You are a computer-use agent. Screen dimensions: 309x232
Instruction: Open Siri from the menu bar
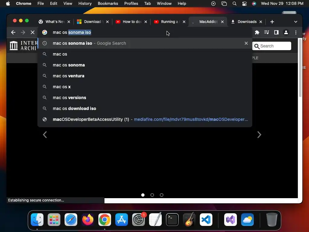tap(254, 4)
